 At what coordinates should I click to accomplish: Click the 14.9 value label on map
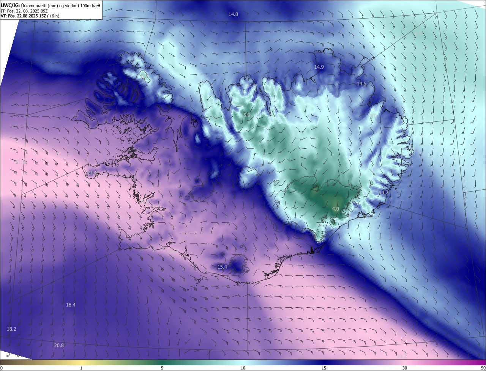point(319,67)
